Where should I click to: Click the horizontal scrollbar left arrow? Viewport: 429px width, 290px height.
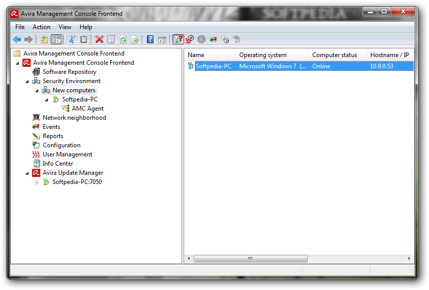189,258
